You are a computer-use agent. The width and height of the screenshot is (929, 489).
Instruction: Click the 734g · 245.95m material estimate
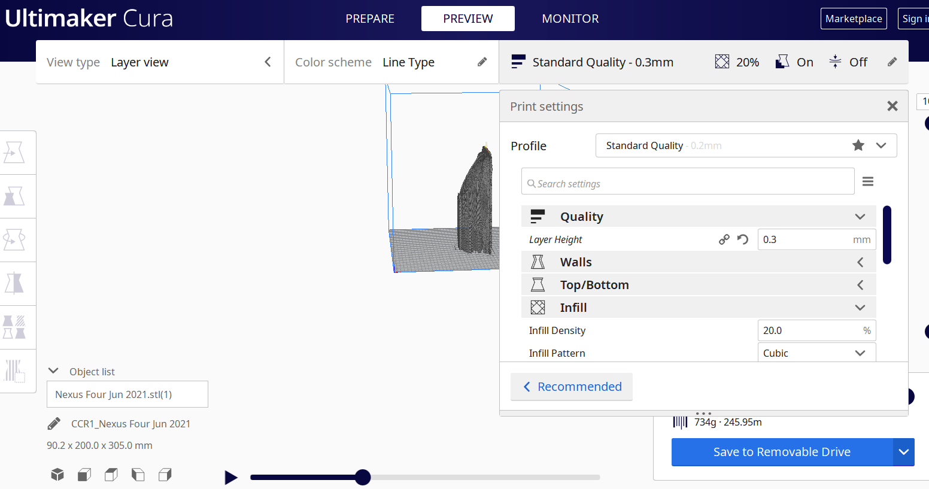(x=728, y=422)
